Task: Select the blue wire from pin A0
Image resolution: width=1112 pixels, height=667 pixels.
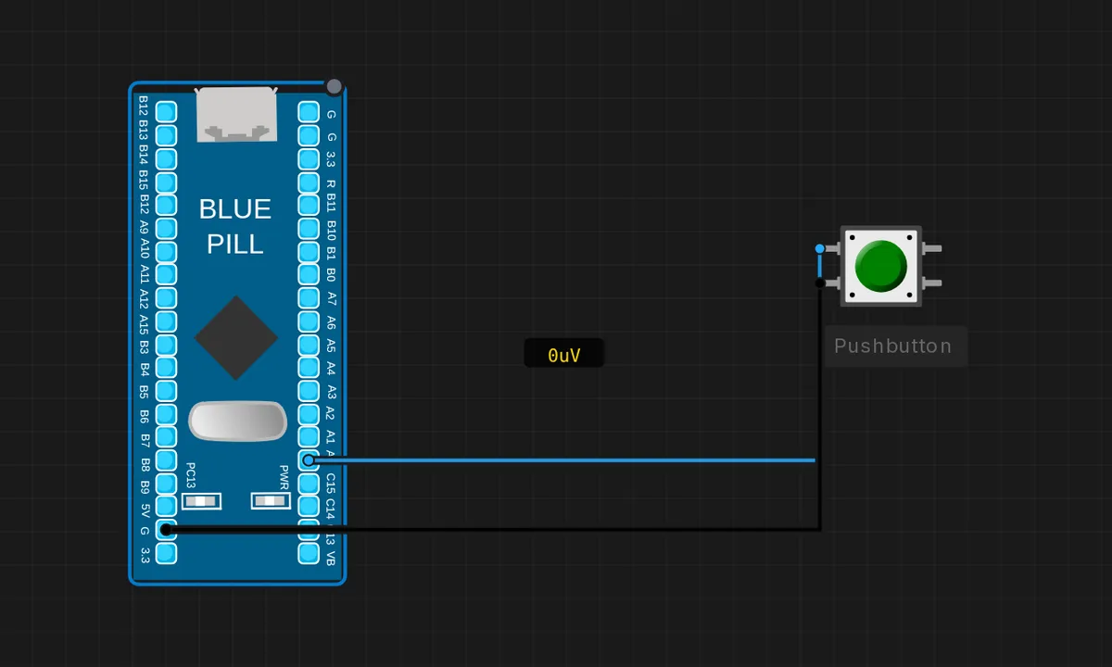Action: tap(562, 459)
